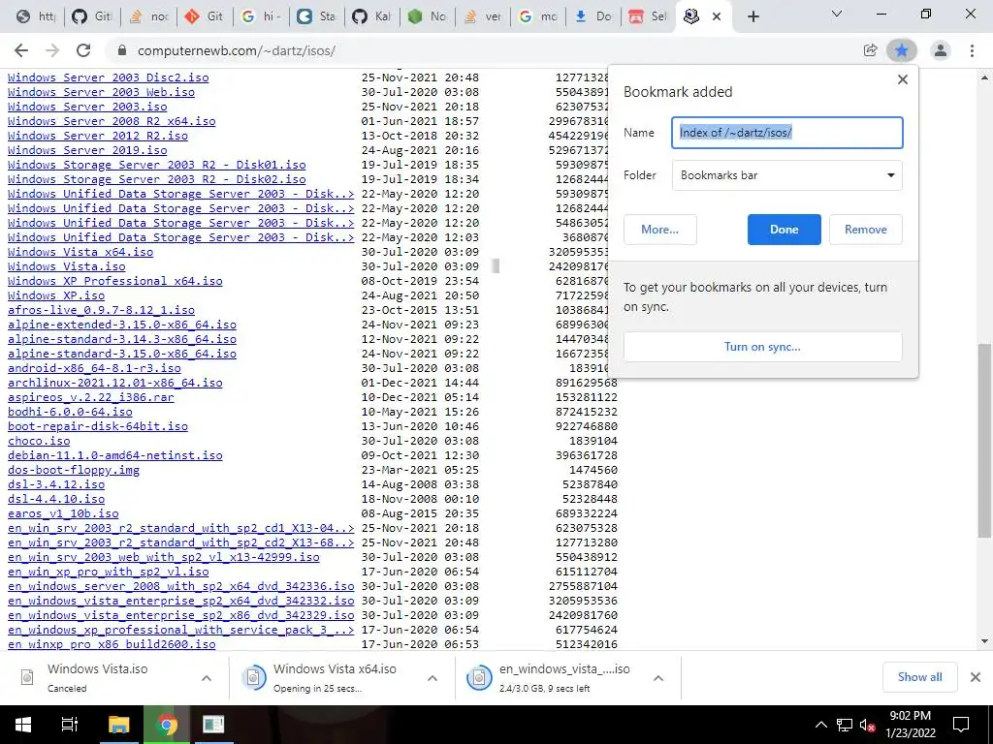The image size is (993, 744).
Task: Expand options for Windows Vista x64.iso download
Action: (432, 678)
